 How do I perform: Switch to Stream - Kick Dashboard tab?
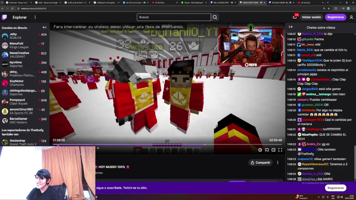(x=194, y=2)
